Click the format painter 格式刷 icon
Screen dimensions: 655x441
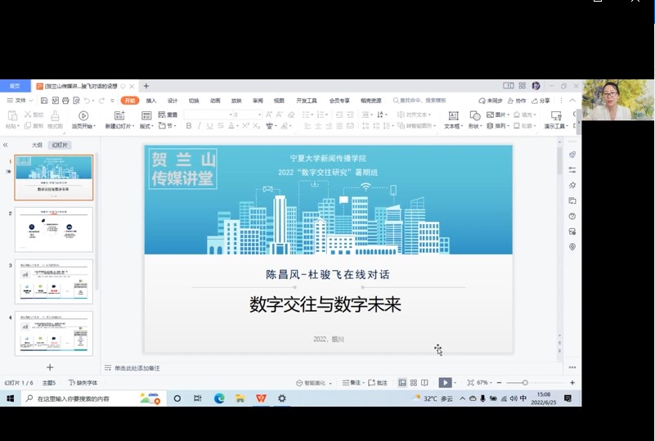click(55, 116)
